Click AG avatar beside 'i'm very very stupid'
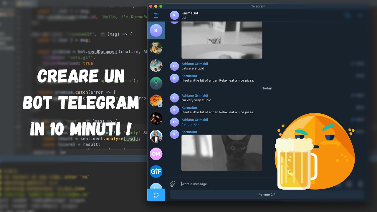The image size is (377, 212). pyautogui.click(x=175, y=98)
